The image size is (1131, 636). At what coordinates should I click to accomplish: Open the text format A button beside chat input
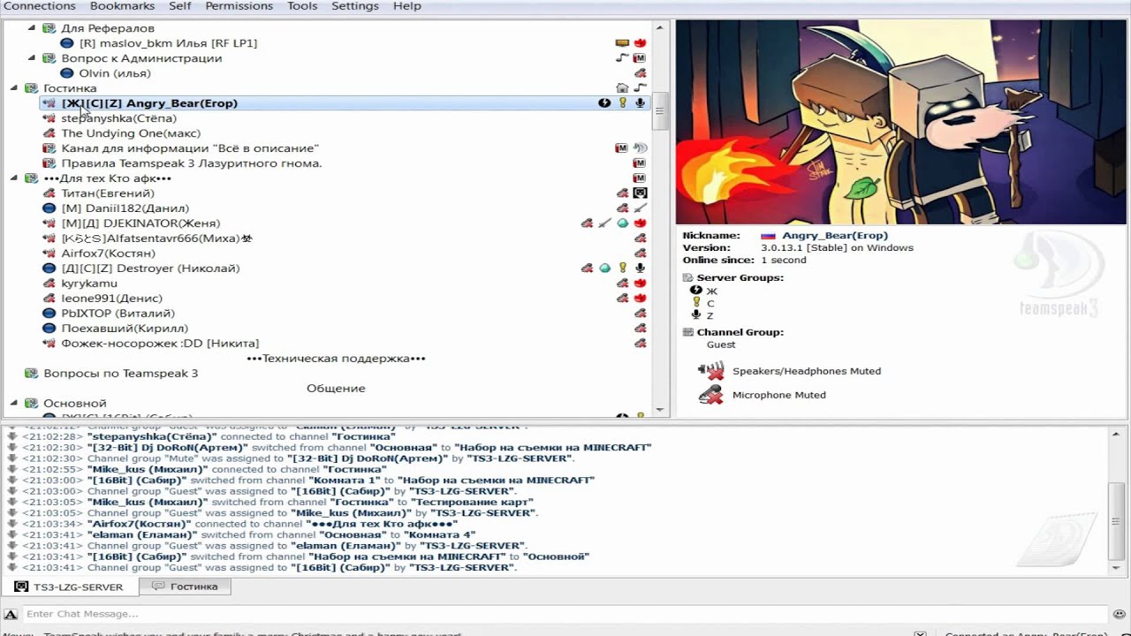tap(11, 614)
